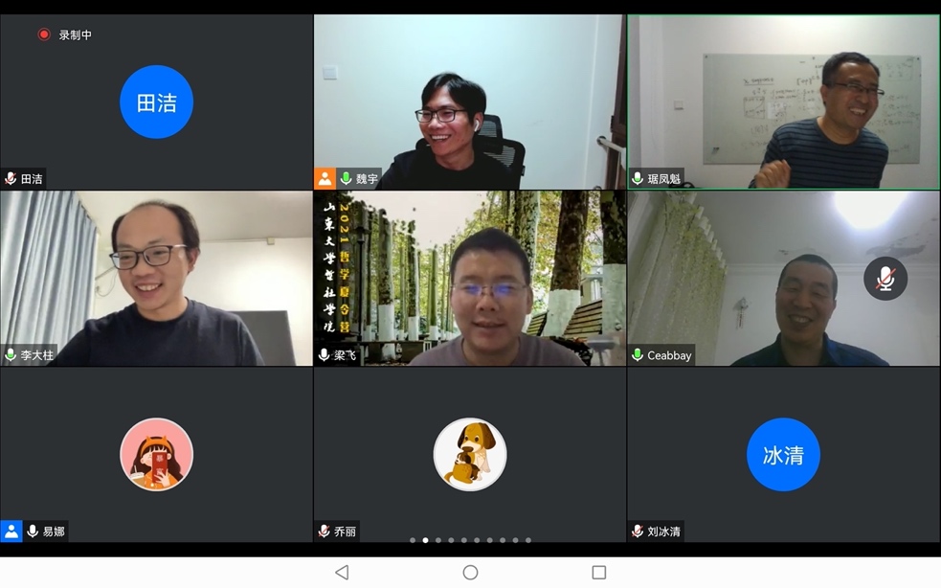941x588 pixels.
Task: Select the puppy cartoon avatar of 乔丽
Action: point(470,455)
